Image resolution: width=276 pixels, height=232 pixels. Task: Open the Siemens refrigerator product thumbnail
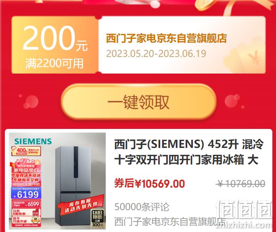tap(57, 181)
